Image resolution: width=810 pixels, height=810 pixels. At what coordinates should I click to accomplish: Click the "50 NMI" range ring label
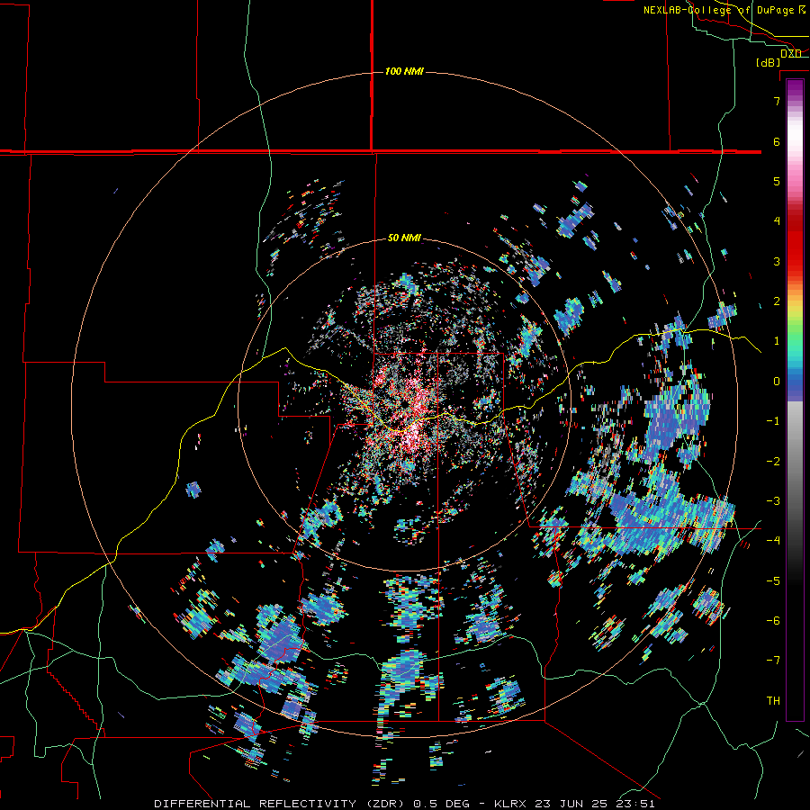pos(404,238)
